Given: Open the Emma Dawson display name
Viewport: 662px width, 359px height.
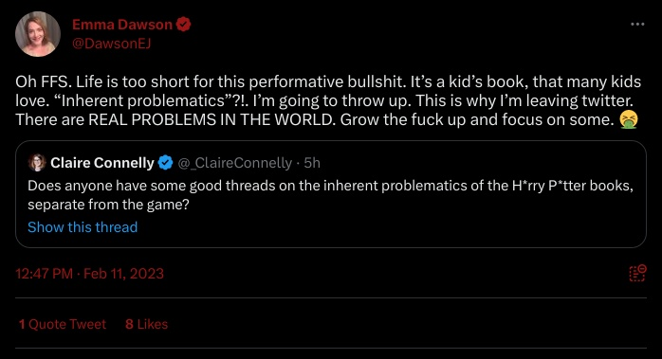Looking at the screenshot, I should 122,25.
